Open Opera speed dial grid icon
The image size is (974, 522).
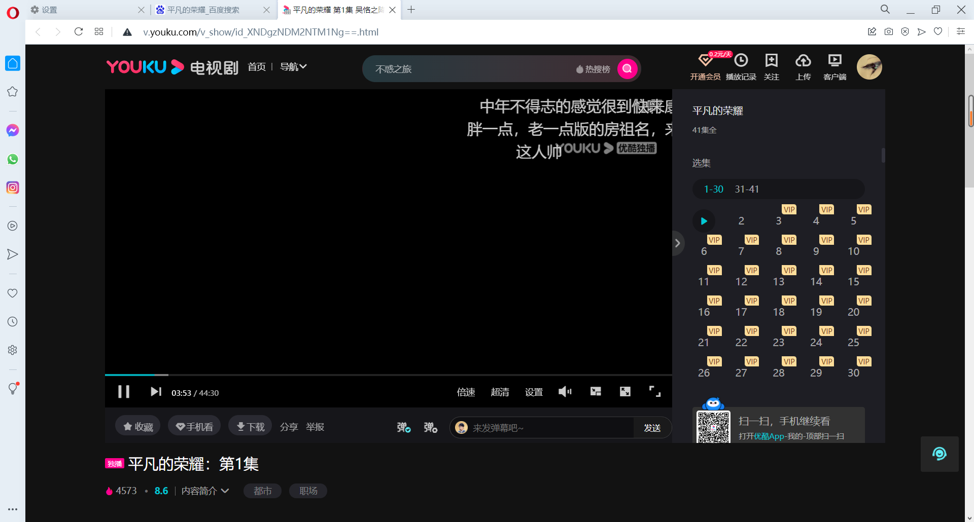99,31
